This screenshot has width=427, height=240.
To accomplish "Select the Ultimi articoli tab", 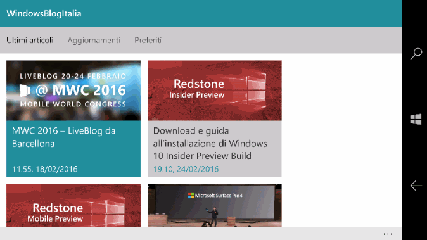I will click(30, 41).
